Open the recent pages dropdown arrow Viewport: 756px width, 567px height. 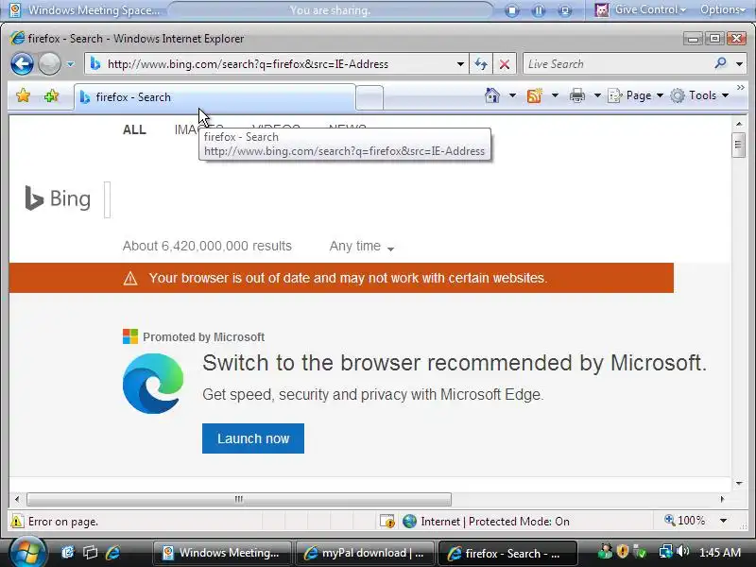(x=70, y=64)
